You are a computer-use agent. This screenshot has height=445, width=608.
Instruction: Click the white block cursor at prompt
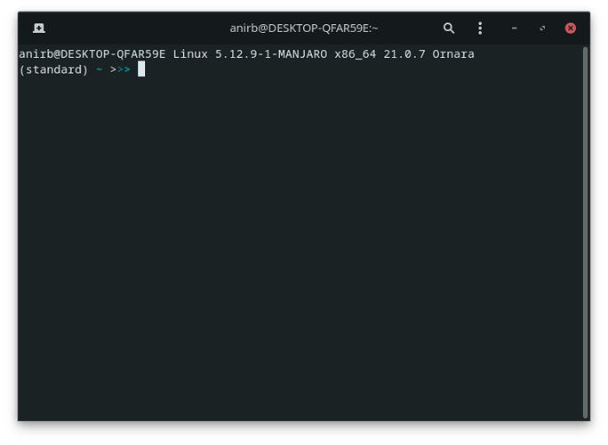click(x=141, y=69)
